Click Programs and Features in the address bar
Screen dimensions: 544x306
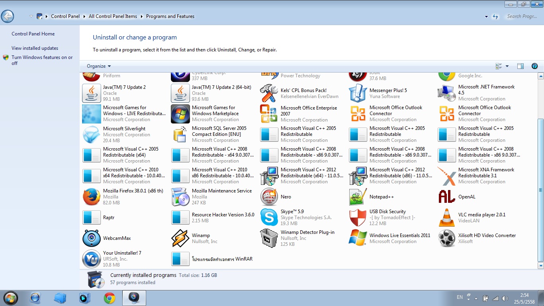[x=170, y=16]
